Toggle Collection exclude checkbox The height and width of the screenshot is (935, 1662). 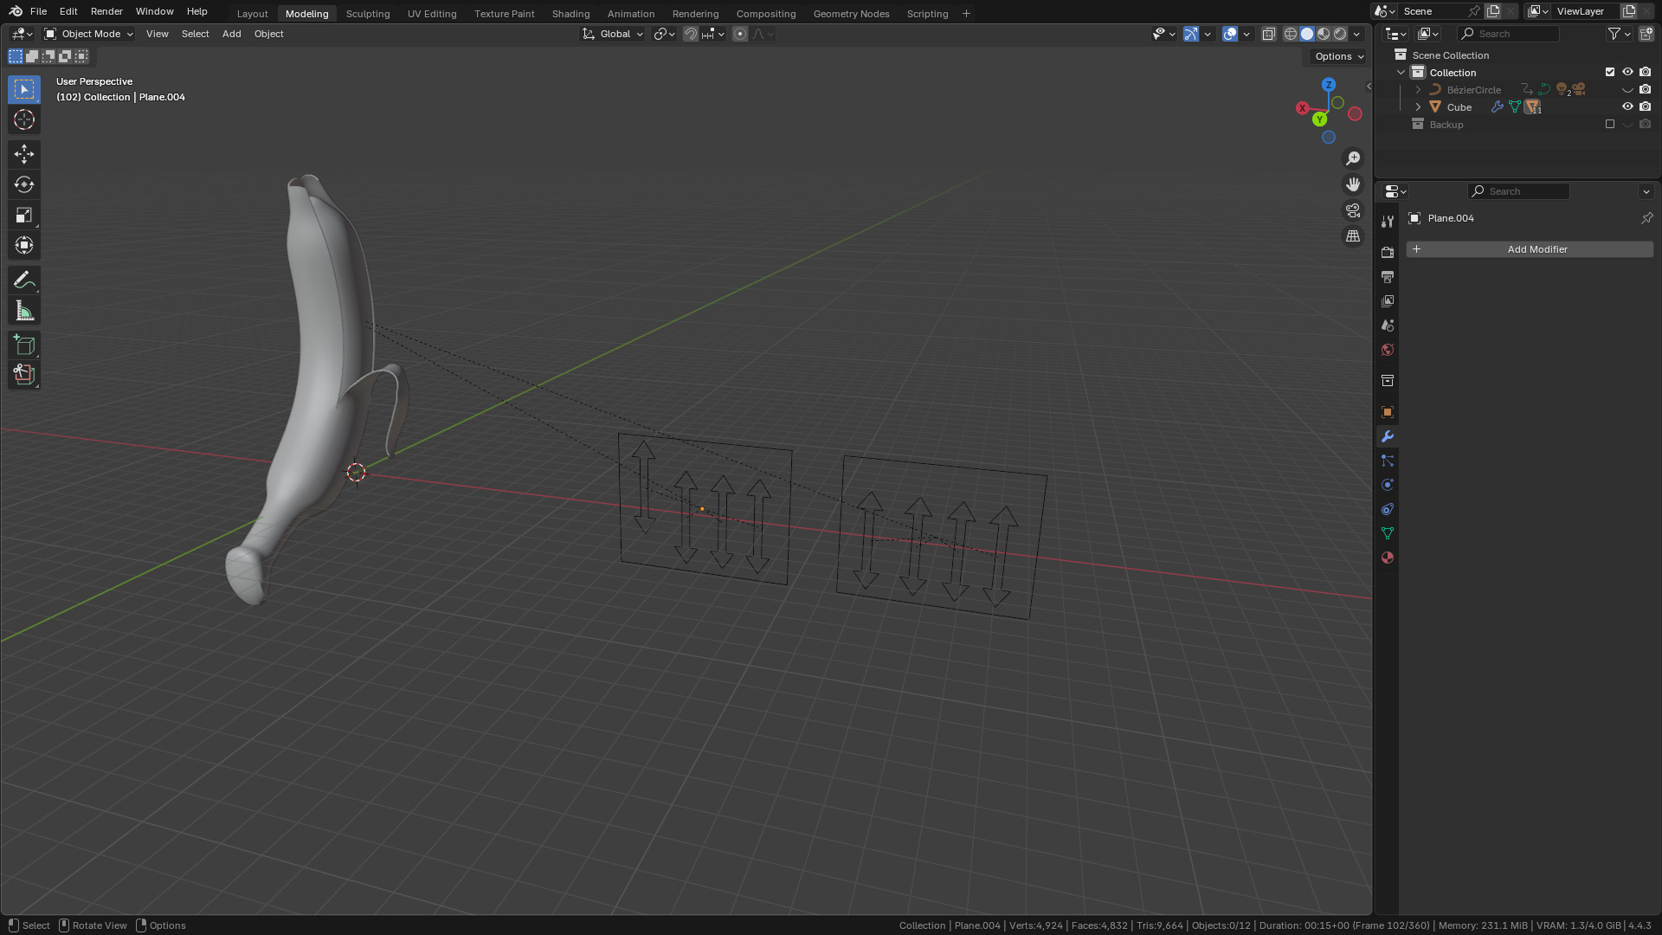pos(1610,73)
